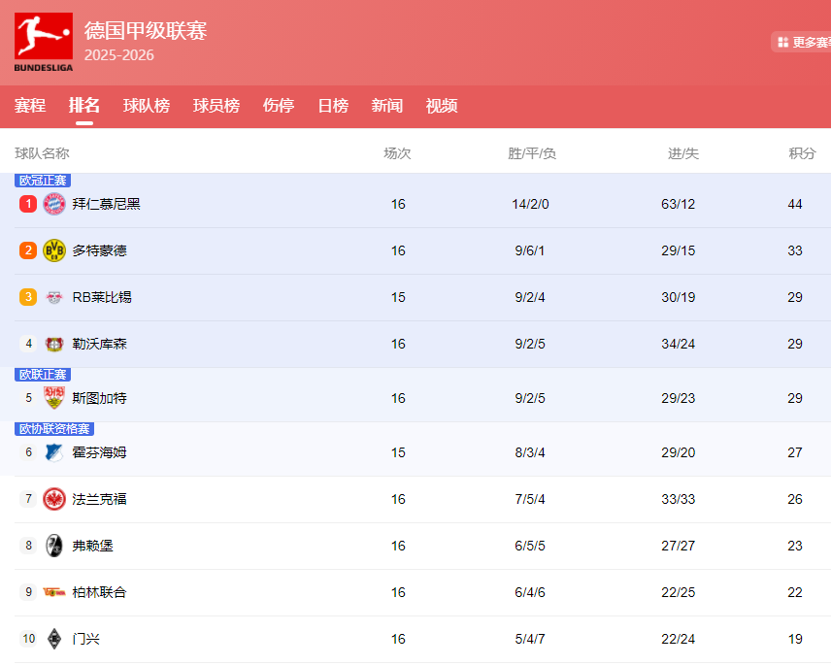Open the 赛程 schedule tab
This screenshot has height=665, width=831.
coord(30,106)
